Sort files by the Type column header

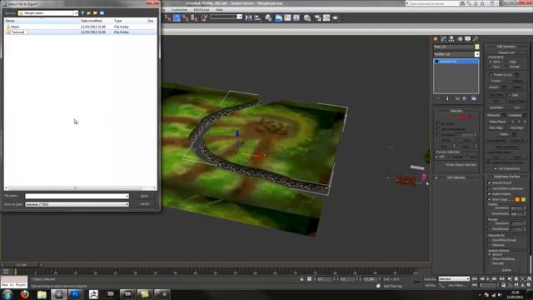(x=129, y=21)
